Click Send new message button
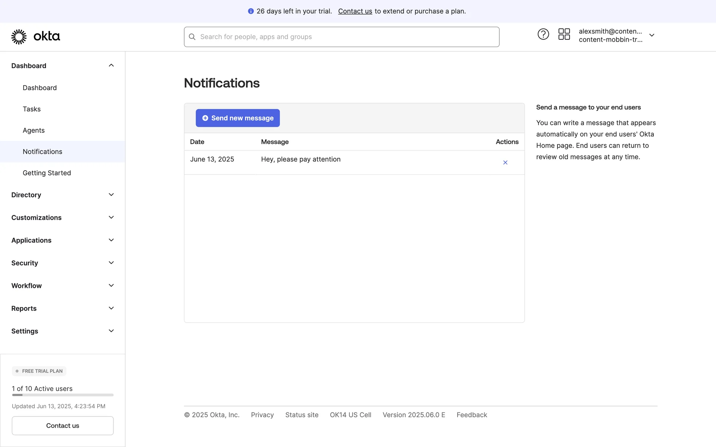This screenshot has height=447, width=716. coord(238,118)
